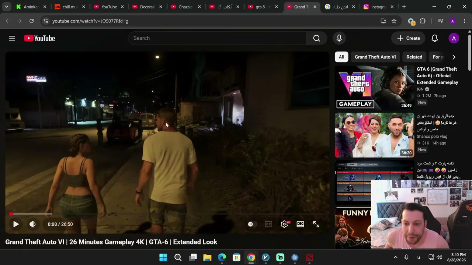Screen dimensions: 472x265
Task: Open the Dota 2 taskbar icon
Action: tap(309, 257)
